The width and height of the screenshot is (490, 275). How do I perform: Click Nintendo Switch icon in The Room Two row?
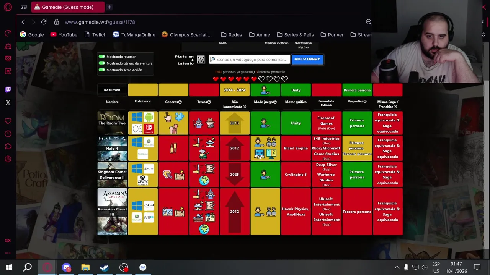click(149, 129)
